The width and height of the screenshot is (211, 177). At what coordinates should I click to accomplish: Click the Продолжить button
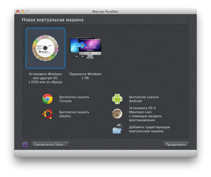pos(176,144)
